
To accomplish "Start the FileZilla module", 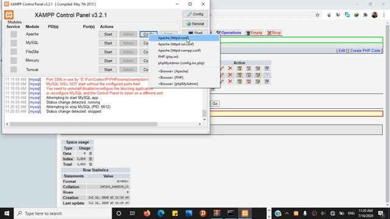I will pyautogui.click(x=108, y=52).
